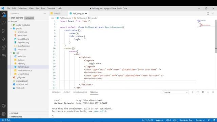The width and height of the screenshot is (217, 122).
Task: Select the RefComp.jsx editor tab
Action: [78, 14]
